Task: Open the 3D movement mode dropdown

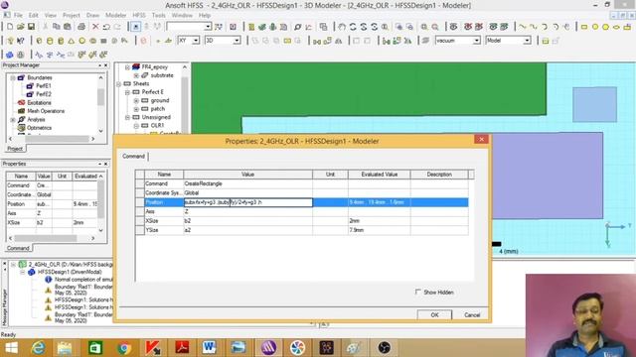Action: pos(237,41)
